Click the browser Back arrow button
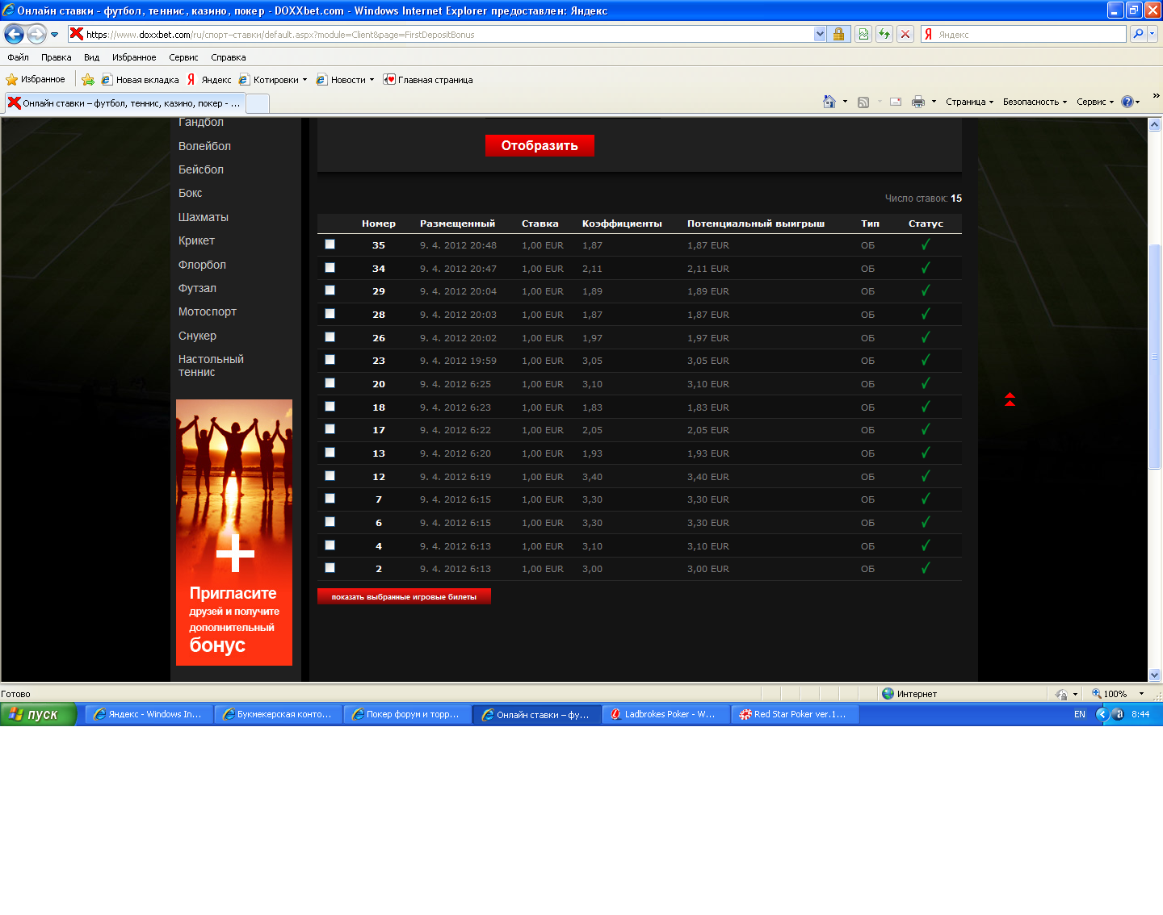Viewport: 1163px width, 915px height. point(14,34)
